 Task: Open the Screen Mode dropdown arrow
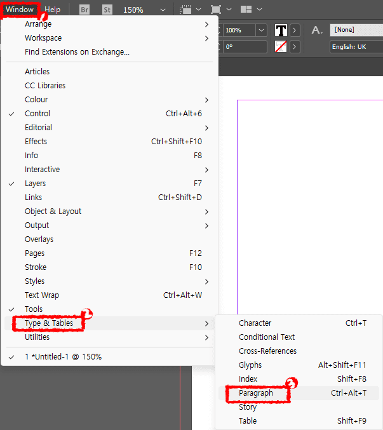(229, 10)
